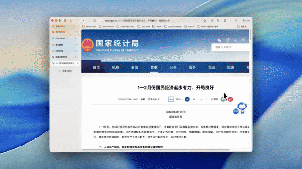Screen dimensions: 302x169
Task: Click the 国家统计局 national emblem logo
Action: (88, 45)
